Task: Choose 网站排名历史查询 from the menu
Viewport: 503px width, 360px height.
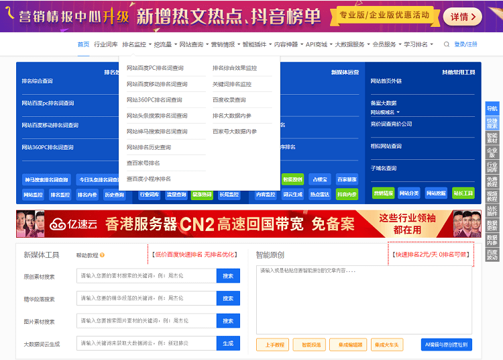Action: pyautogui.click(x=149, y=147)
